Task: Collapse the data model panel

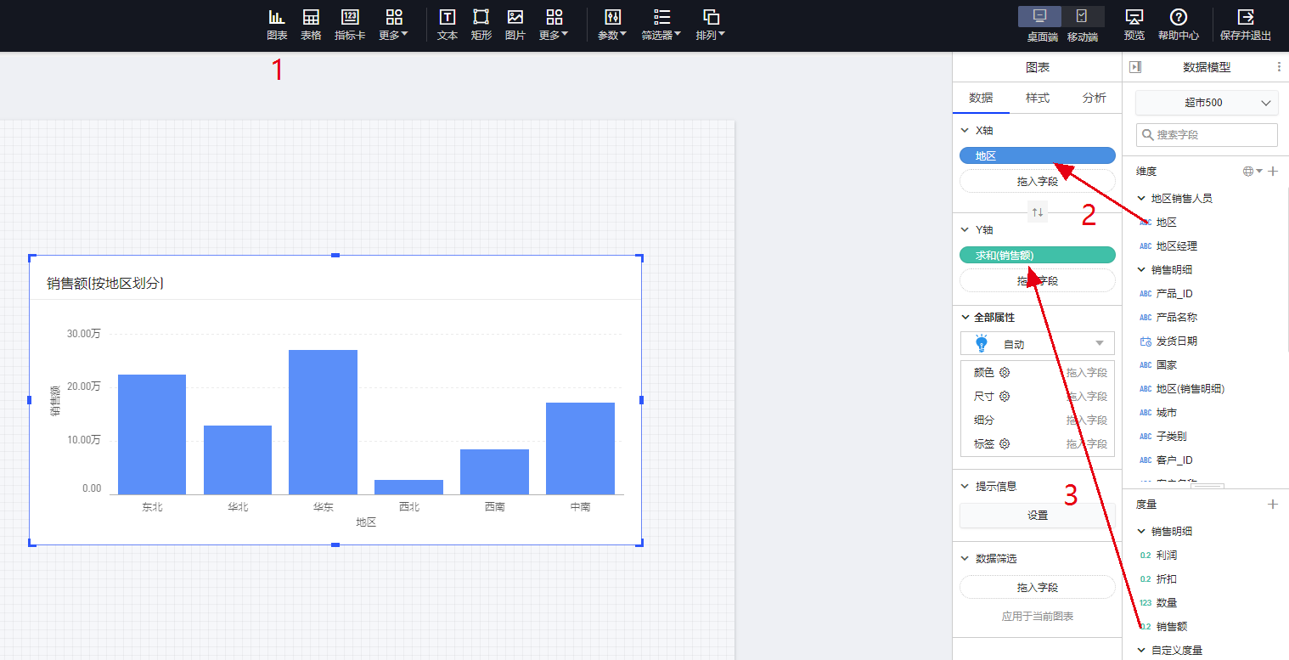Action: point(1135,67)
